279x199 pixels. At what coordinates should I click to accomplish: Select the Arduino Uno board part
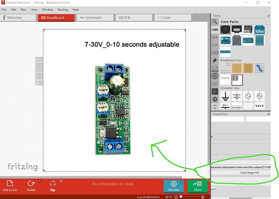225,40
